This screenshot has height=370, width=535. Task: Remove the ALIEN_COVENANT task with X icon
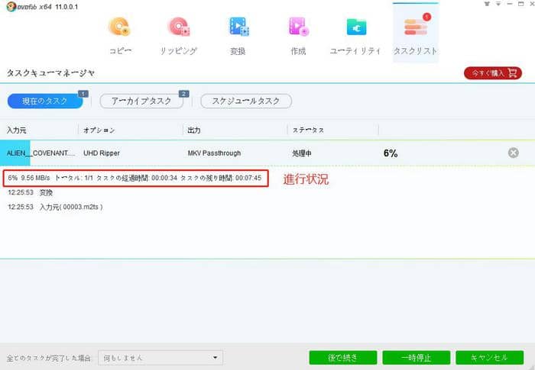[514, 153]
